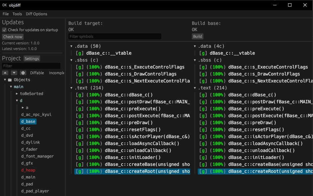Collapse the target .data (50) section
Viewport: 313px width, 196px height.
(71, 46)
